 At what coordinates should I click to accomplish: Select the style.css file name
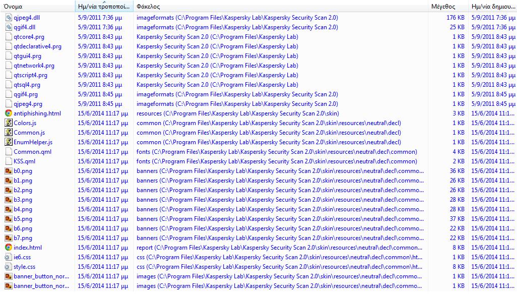coord(24,267)
